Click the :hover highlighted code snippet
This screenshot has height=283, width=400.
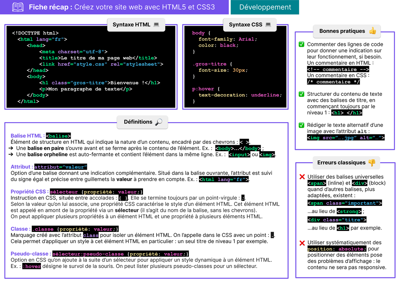[x=32, y=266]
